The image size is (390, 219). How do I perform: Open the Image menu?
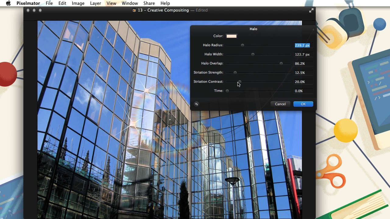pyautogui.click(x=78, y=3)
